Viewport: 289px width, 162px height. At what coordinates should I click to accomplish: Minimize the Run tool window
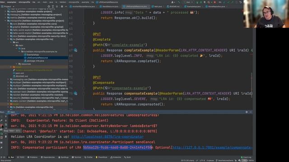coord(251,112)
